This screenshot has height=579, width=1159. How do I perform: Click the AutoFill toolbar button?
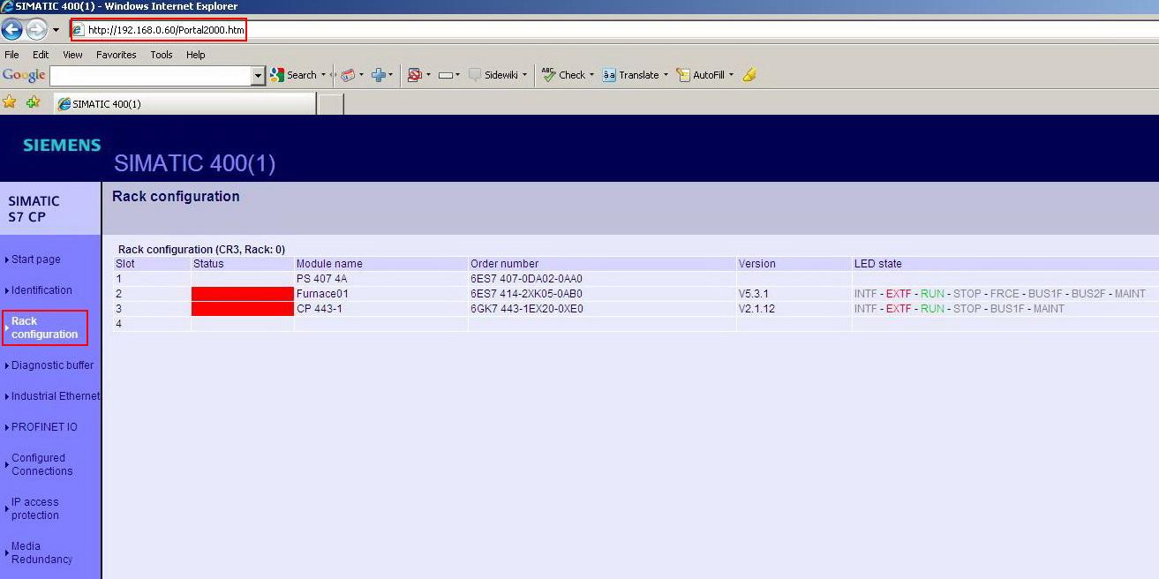click(701, 75)
